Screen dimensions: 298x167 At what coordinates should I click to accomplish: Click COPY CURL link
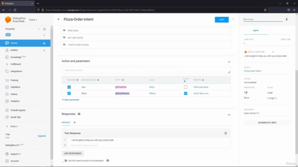coord(285,39)
